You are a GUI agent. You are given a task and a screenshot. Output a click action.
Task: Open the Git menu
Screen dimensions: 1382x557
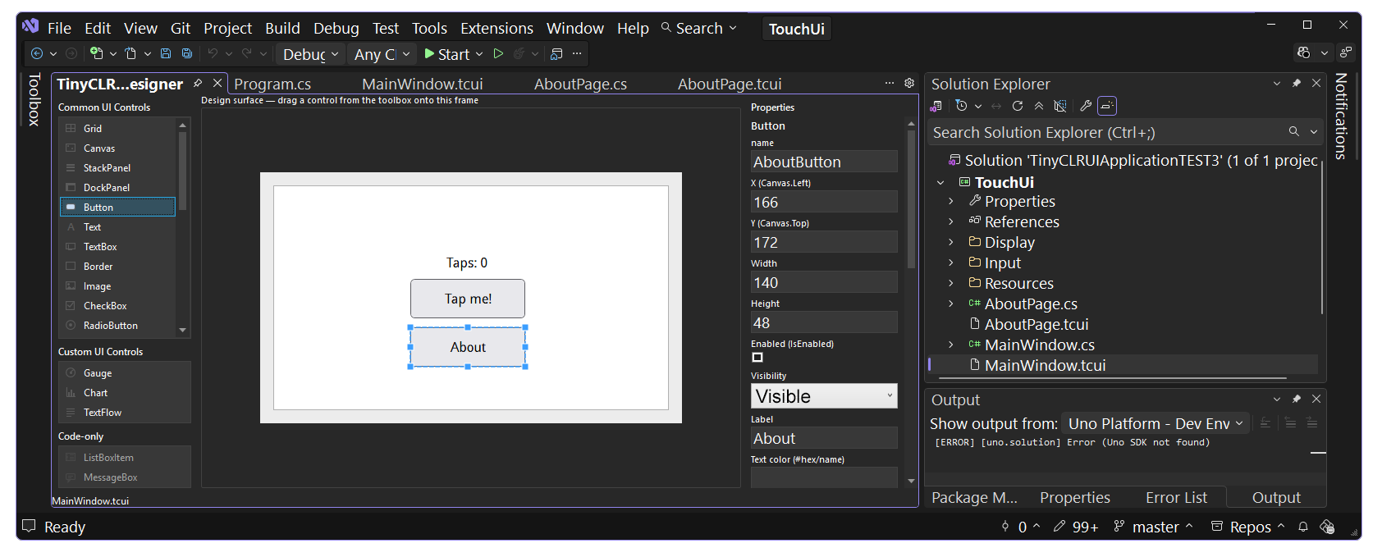[x=181, y=28]
